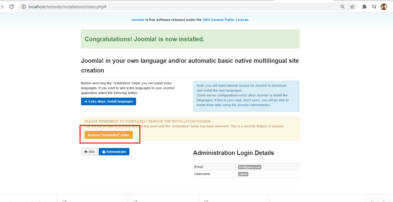Click the test@gmai.com email value
This screenshot has height=202, width=393.
pos(250,167)
